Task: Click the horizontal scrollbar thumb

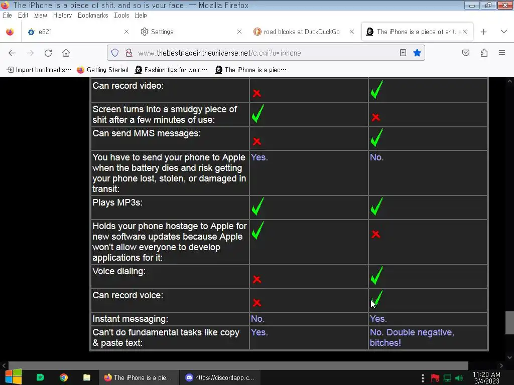Action: [x=238, y=365]
